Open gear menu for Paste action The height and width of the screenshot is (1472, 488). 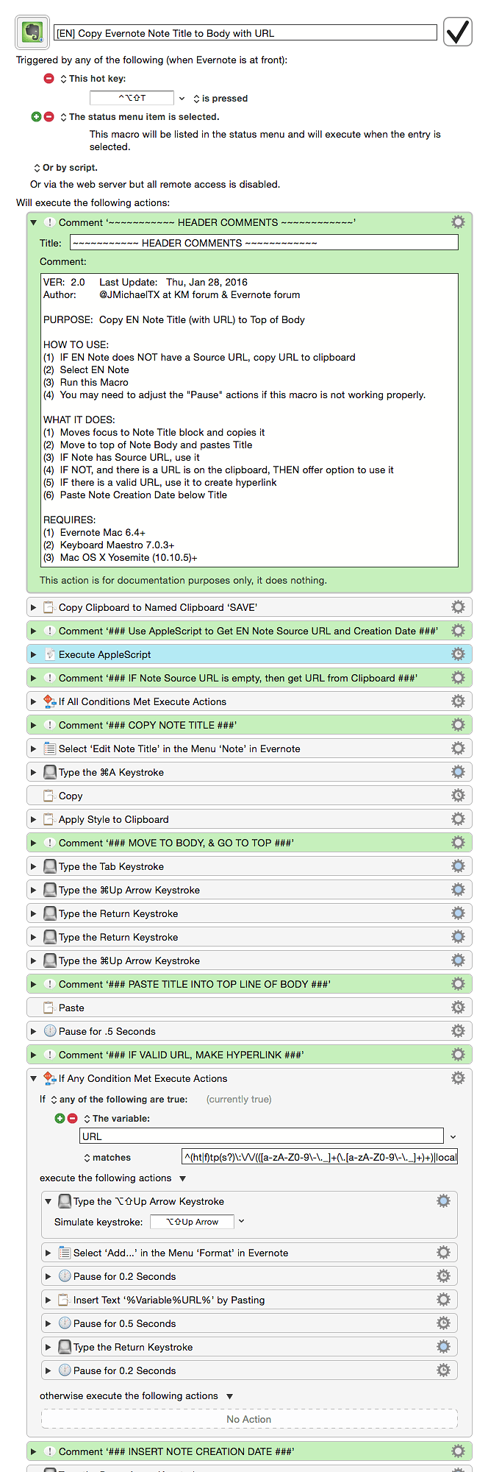coord(458,1008)
